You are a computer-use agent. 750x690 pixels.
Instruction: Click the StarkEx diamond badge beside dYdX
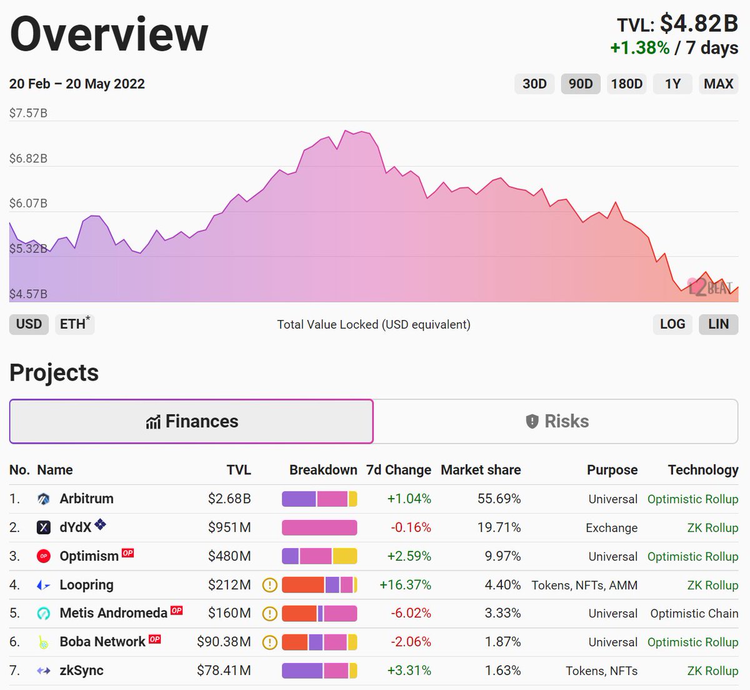[100, 524]
